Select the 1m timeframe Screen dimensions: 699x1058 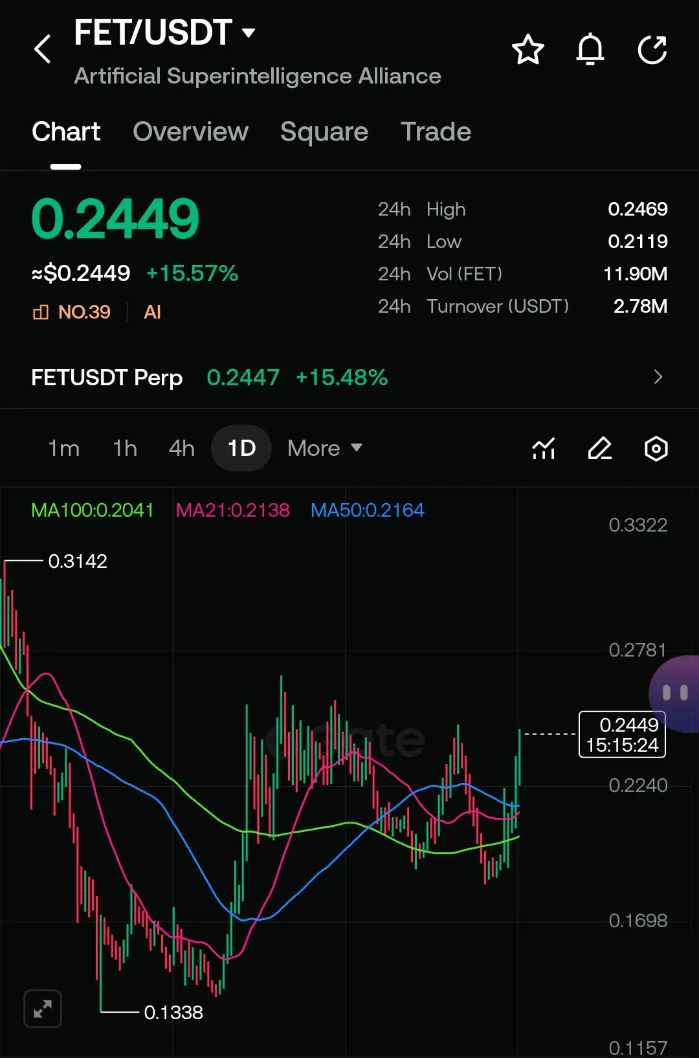click(63, 448)
